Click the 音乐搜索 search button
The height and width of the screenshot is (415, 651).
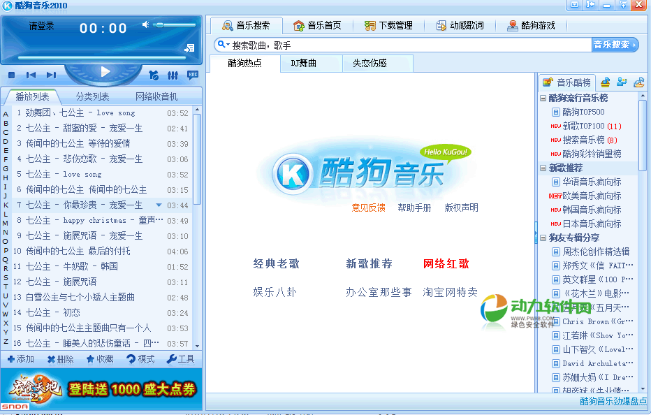click(x=615, y=45)
